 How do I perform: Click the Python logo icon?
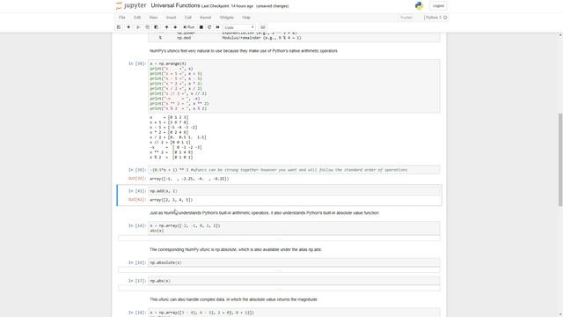419,5
